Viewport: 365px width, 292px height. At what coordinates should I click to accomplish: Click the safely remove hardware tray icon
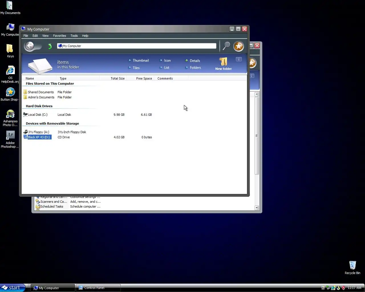click(328, 288)
